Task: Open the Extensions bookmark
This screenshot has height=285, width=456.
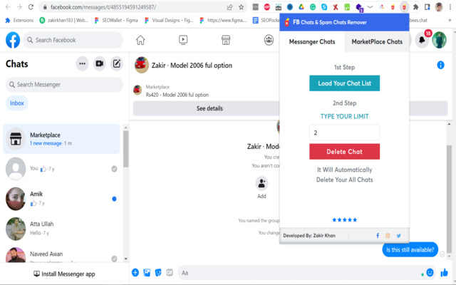Action: [x=20, y=20]
